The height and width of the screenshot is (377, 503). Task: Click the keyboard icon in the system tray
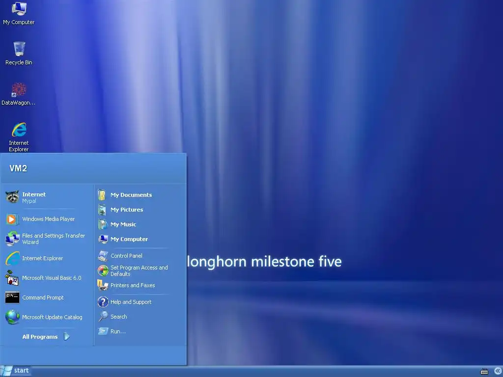pyautogui.click(x=484, y=372)
